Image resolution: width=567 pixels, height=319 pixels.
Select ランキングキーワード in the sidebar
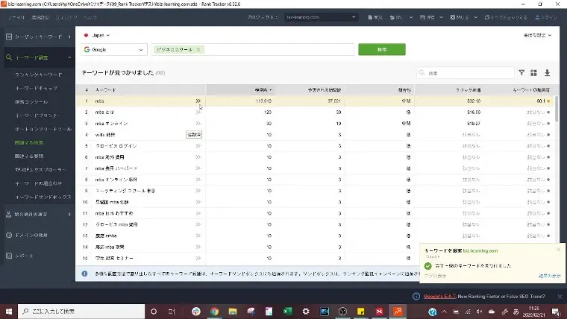click(37, 75)
